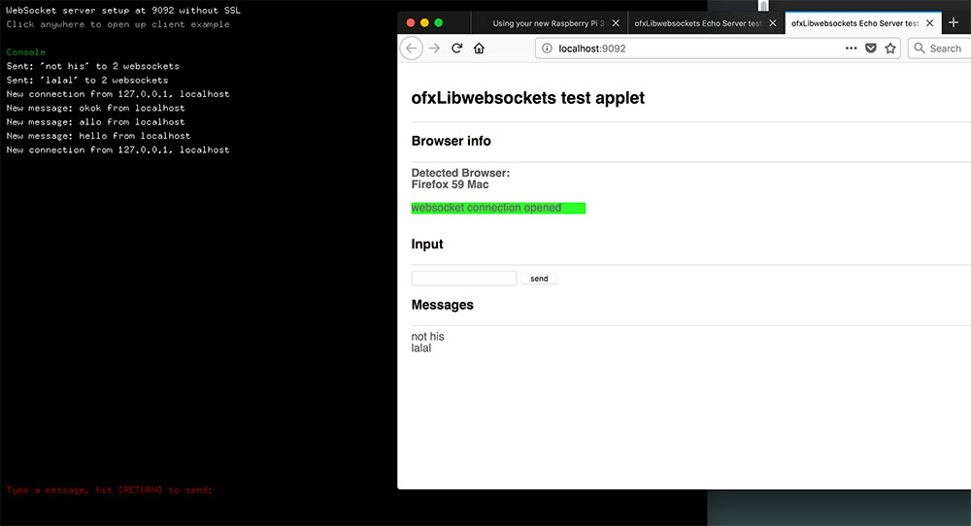The height and width of the screenshot is (526, 971).
Task: Bookmark this page with the star icon
Action: [x=890, y=49]
